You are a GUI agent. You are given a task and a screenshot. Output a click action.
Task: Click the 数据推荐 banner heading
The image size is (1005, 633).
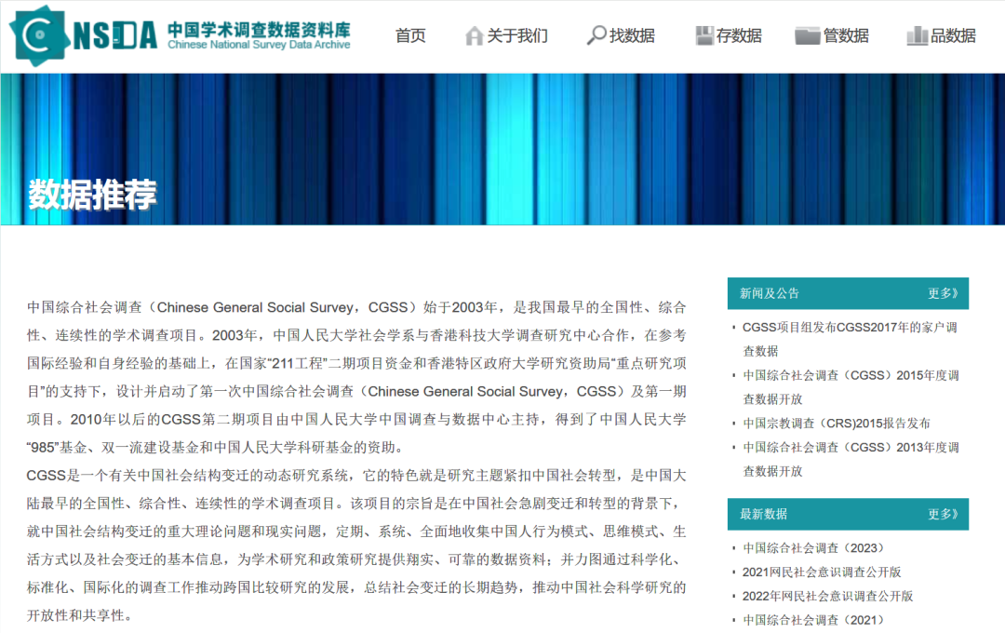(92, 194)
